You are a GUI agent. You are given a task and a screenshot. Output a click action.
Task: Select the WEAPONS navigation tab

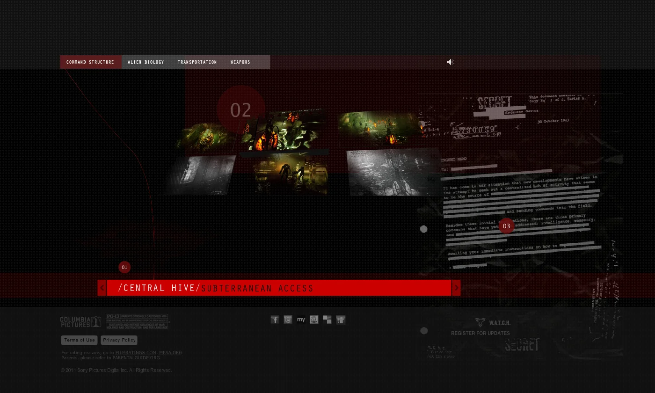pos(240,62)
